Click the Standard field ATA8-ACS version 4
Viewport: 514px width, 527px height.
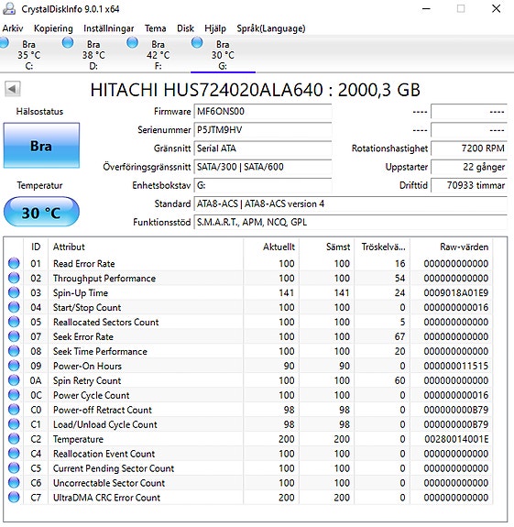(x=350, y=204)
